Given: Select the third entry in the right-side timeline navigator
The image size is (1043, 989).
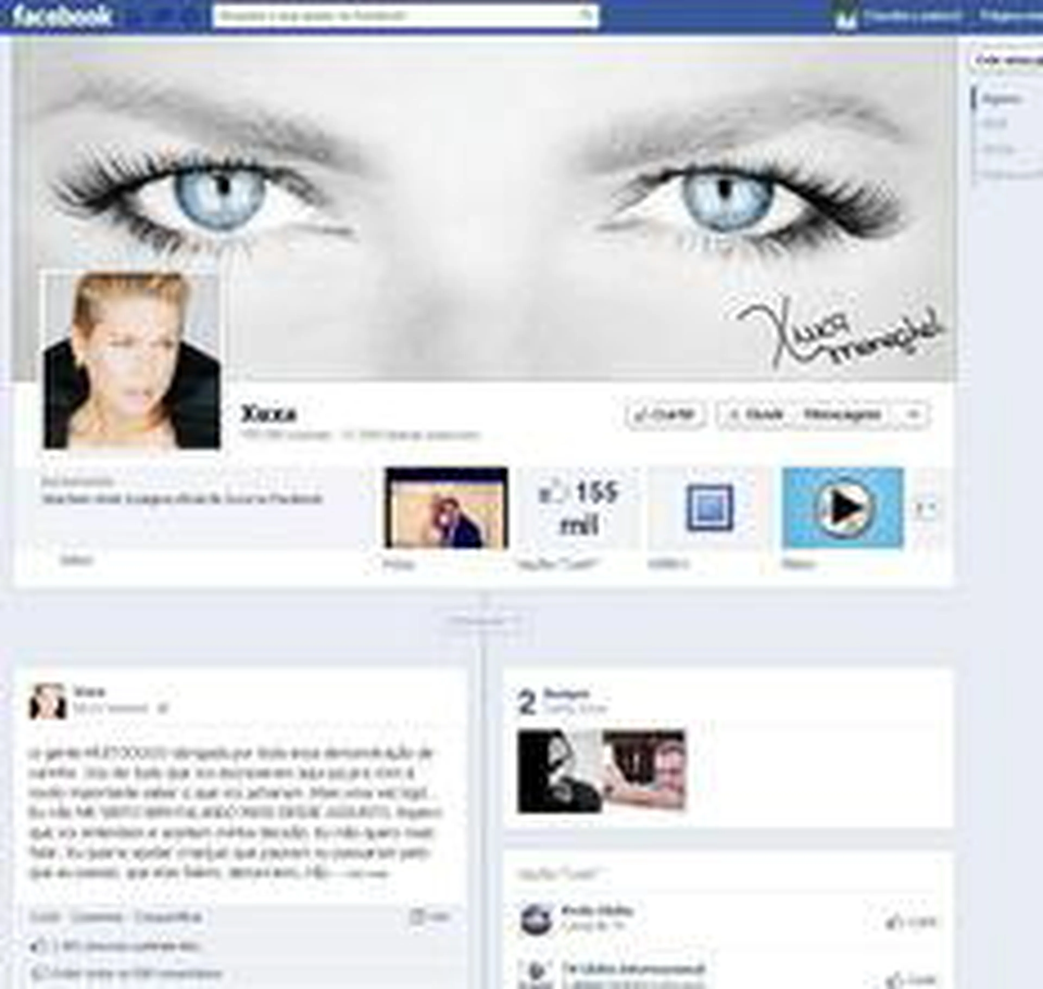Looking at the screenshot, I should click(x=997, y=149).
